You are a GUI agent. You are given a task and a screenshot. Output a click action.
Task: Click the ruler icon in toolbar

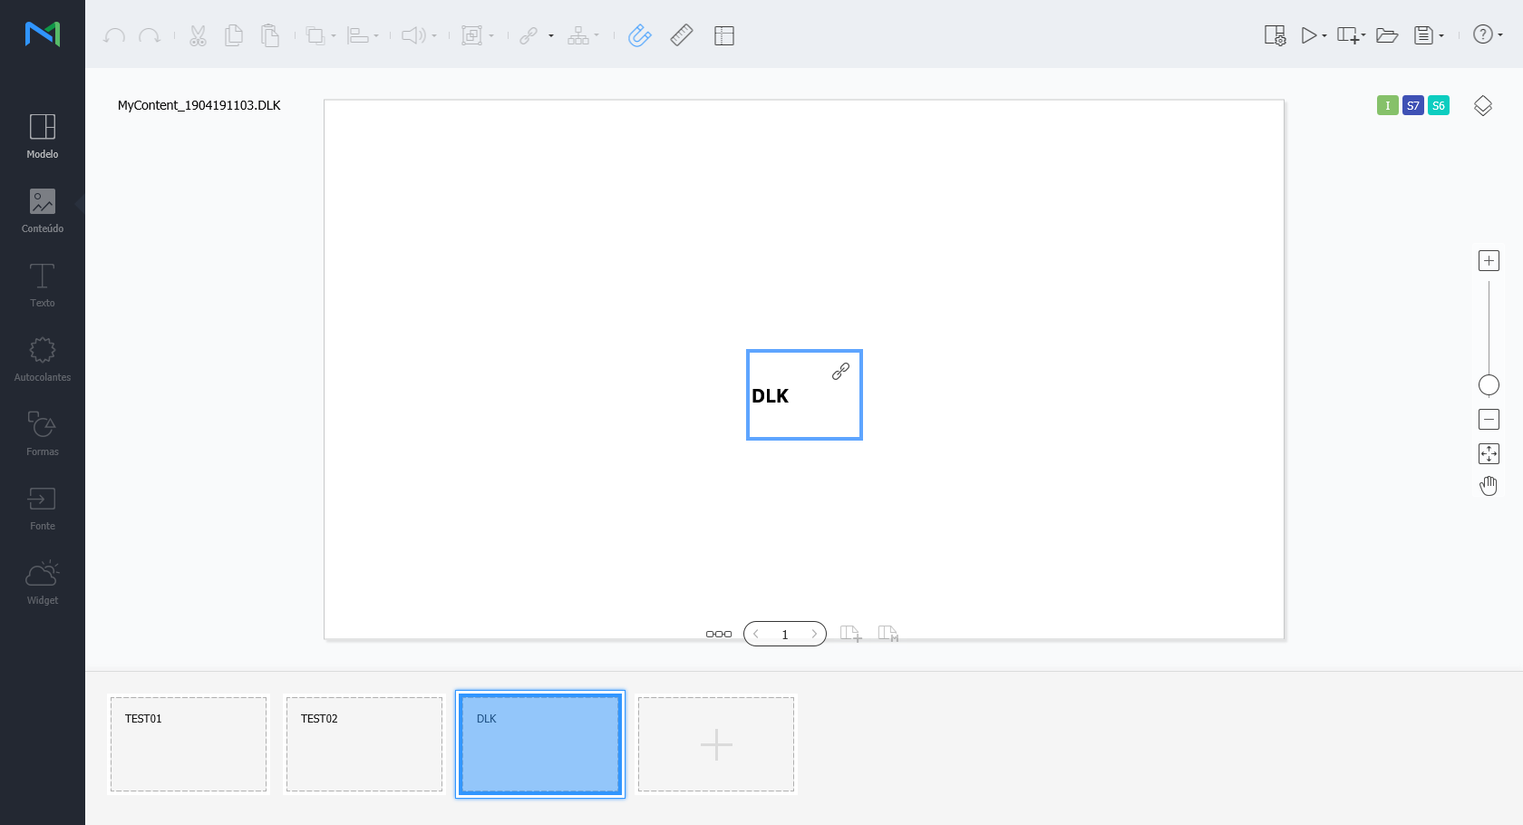[682, 35]
